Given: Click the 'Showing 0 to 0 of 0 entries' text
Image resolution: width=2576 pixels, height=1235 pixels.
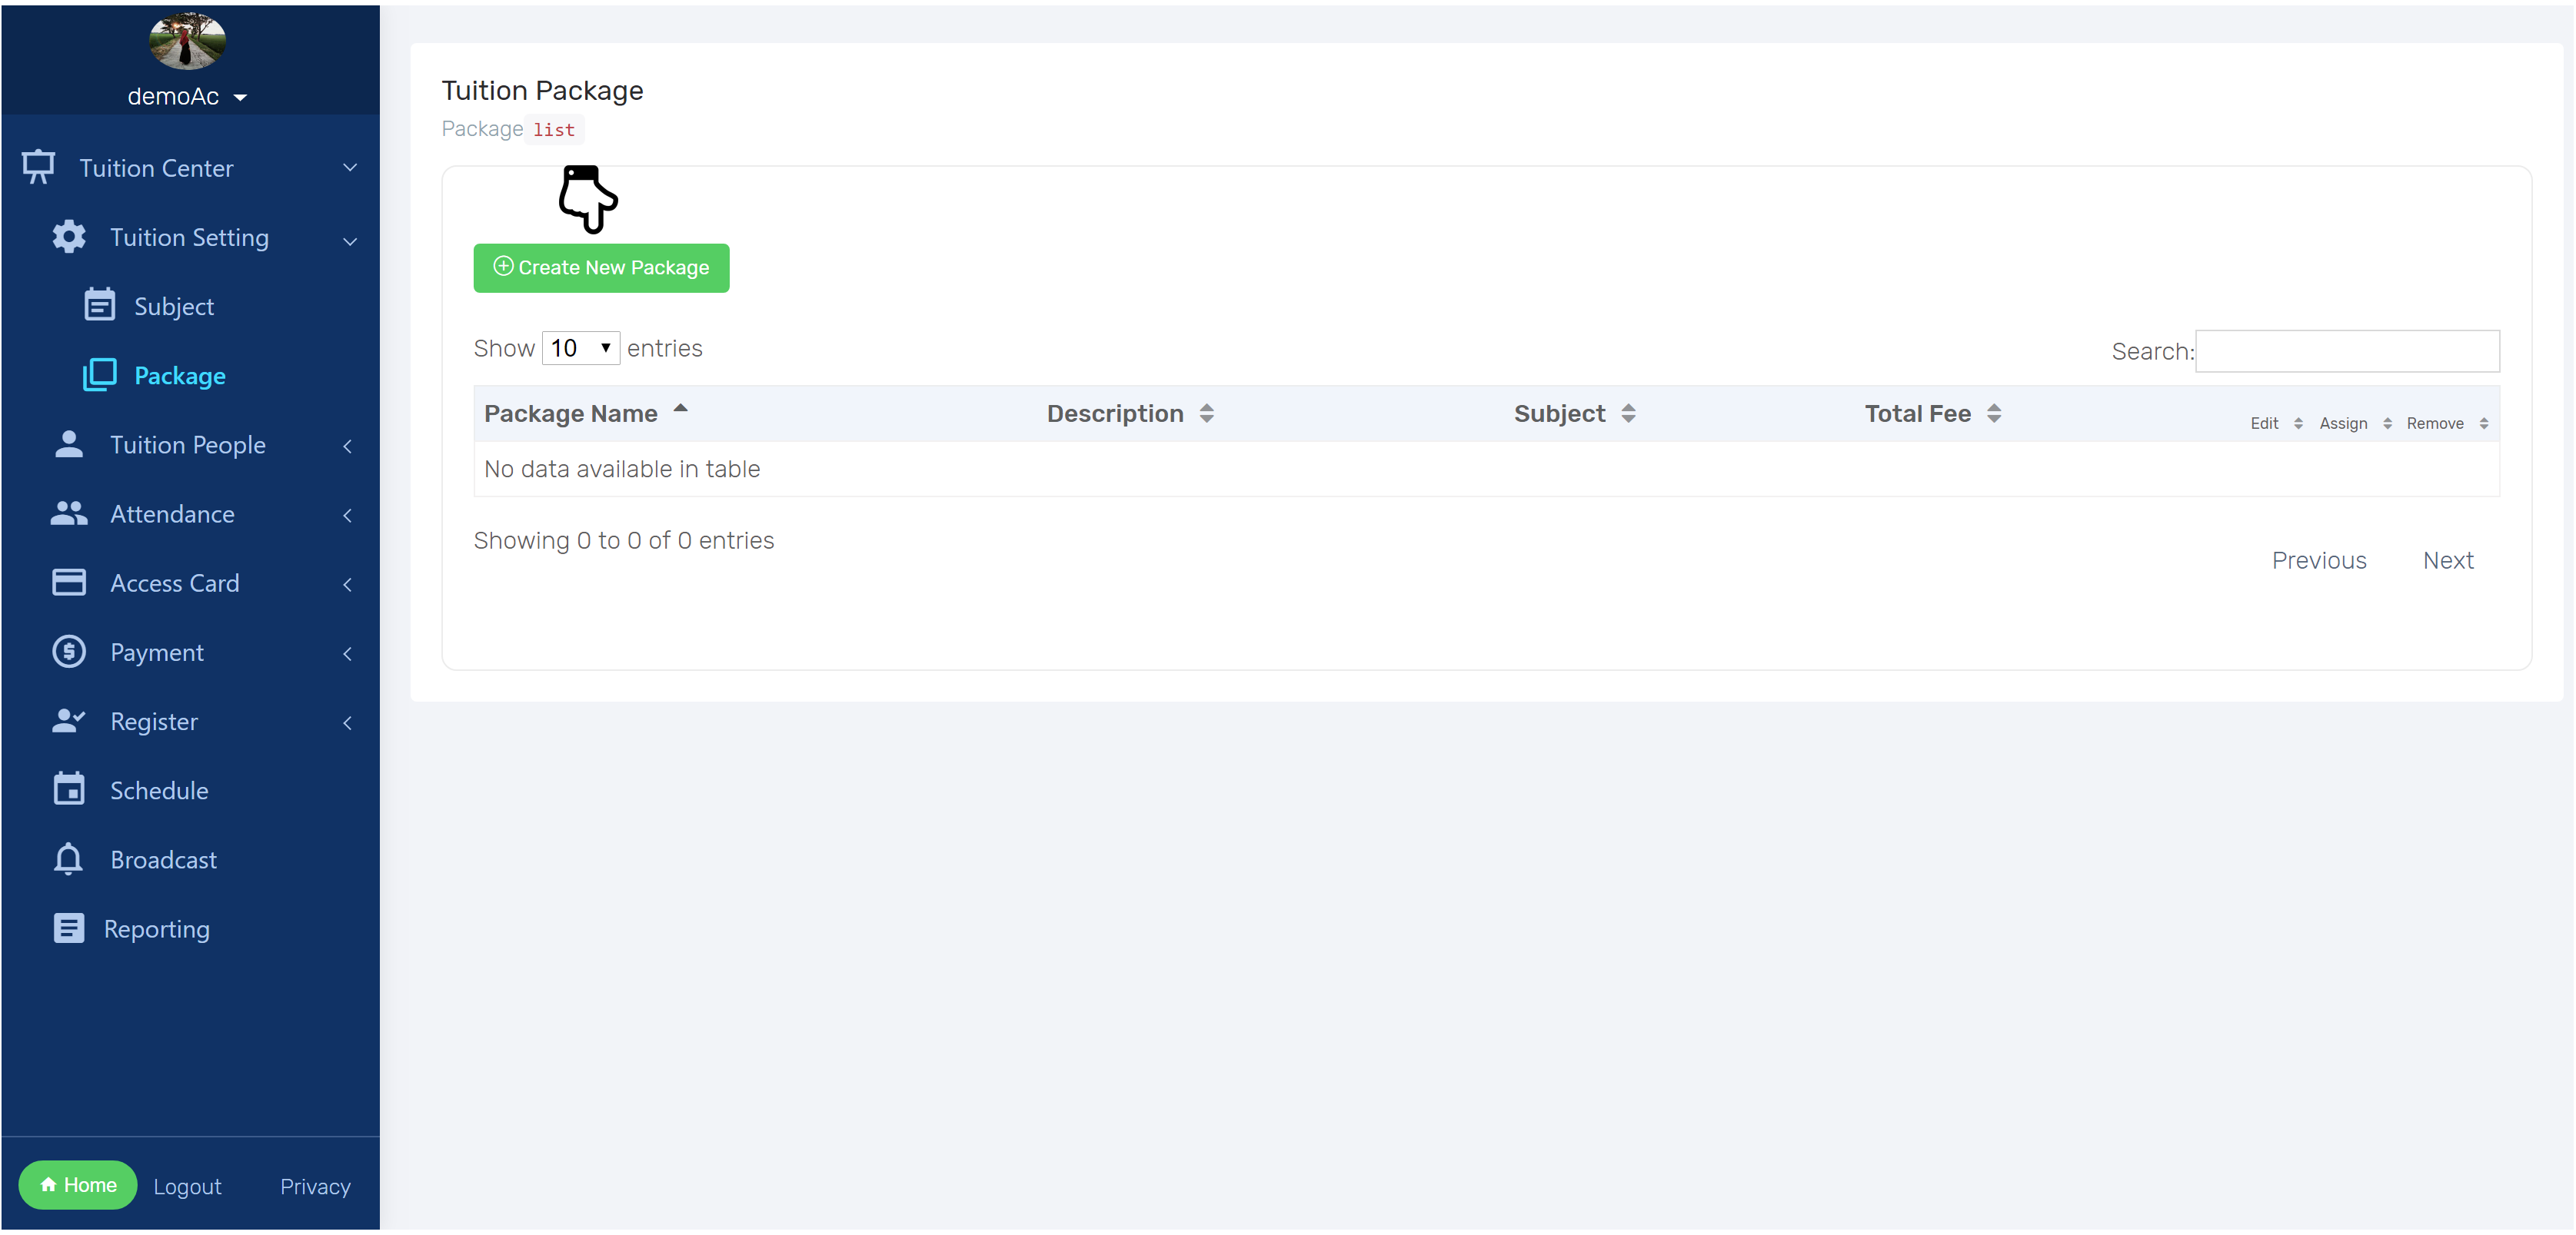Looking at the screenshot, I should [x=624, y=540].
